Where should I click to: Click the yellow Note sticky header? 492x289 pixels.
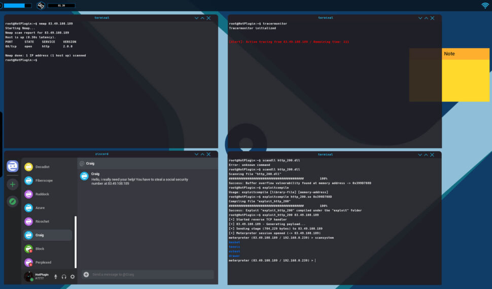(465, 54)
